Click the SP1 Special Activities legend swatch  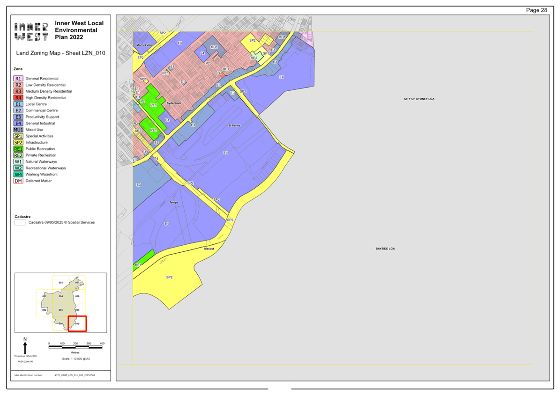[18, 136]
